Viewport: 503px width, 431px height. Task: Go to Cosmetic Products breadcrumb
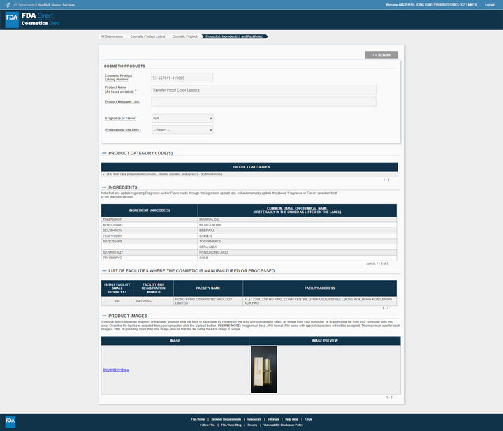pyautogui.click(x=185, y=36)
